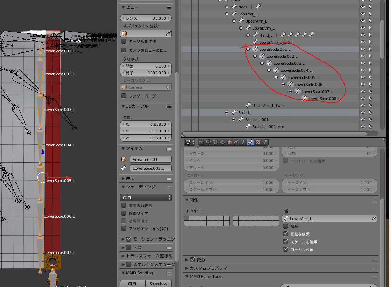This screenshot has width=391, height=287.
Task: Open the Constraints properties tab
Action: click(237, 142)
